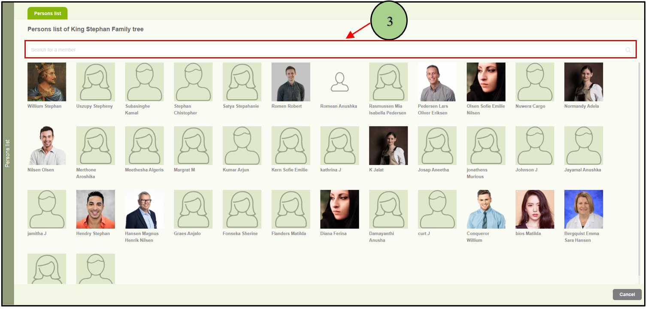Click Fonseka Sherine's female avatar icon
This screenshot has width=648, height=309.
(242, 209)
